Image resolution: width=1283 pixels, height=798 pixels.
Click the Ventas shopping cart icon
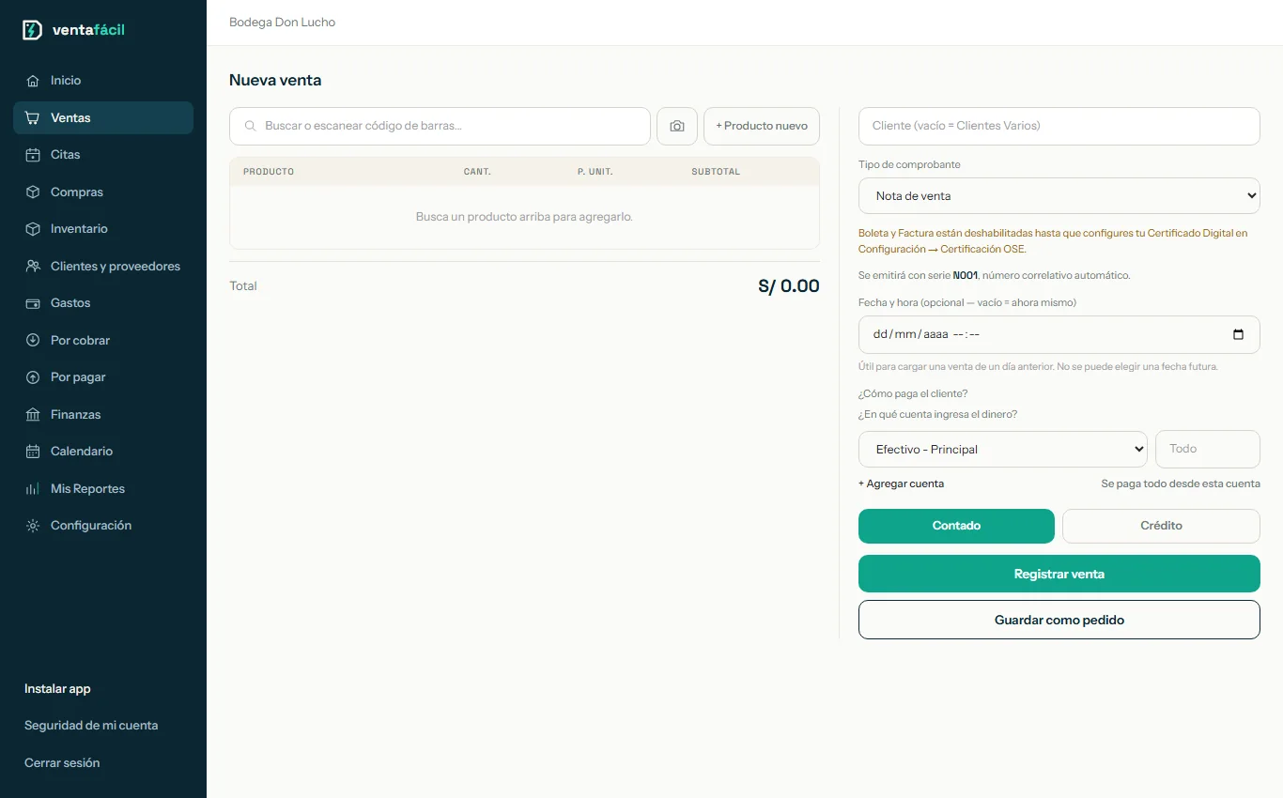tap(33, 118)
